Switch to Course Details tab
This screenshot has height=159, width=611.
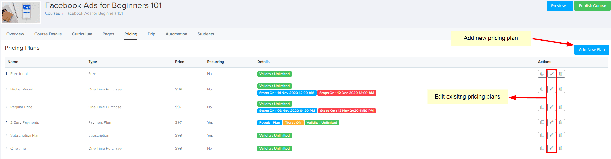pyautogui.click(x=48, y=34)
